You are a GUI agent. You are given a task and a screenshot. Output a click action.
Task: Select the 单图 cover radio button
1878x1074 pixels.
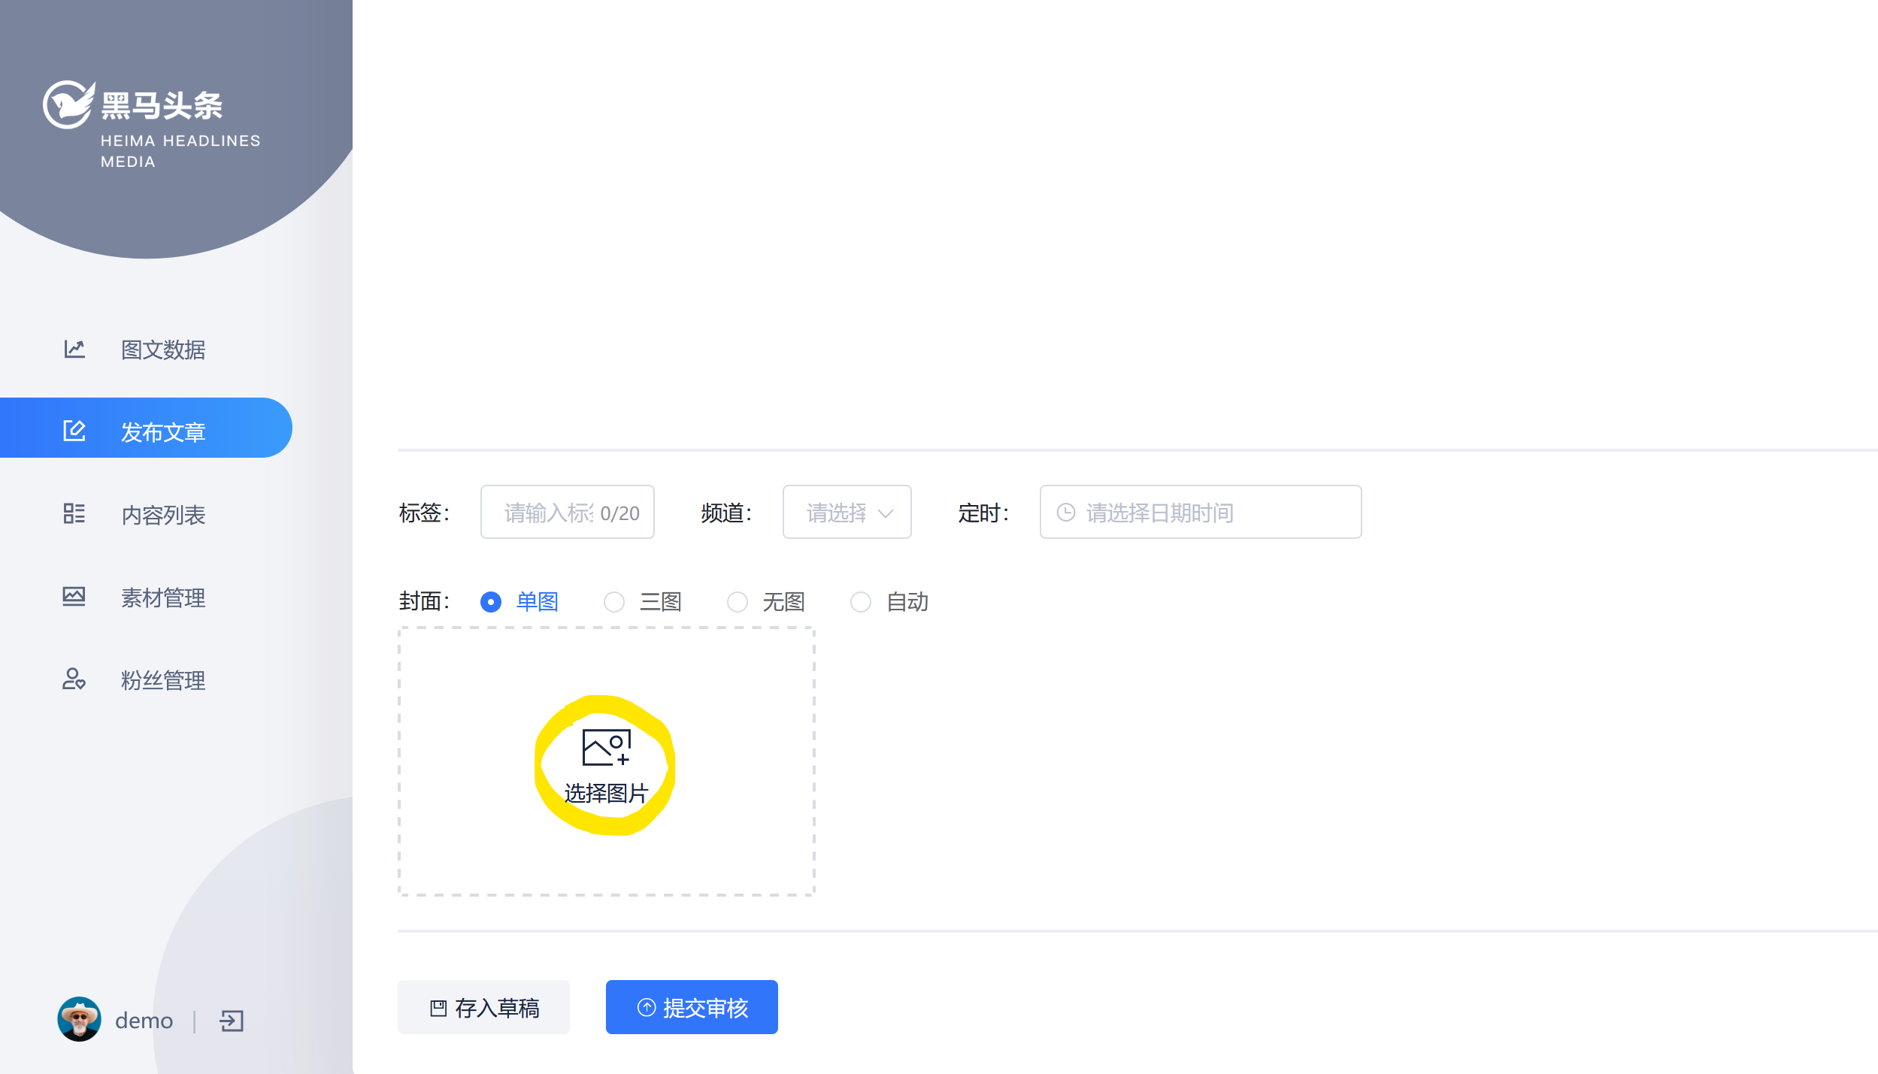491,602
